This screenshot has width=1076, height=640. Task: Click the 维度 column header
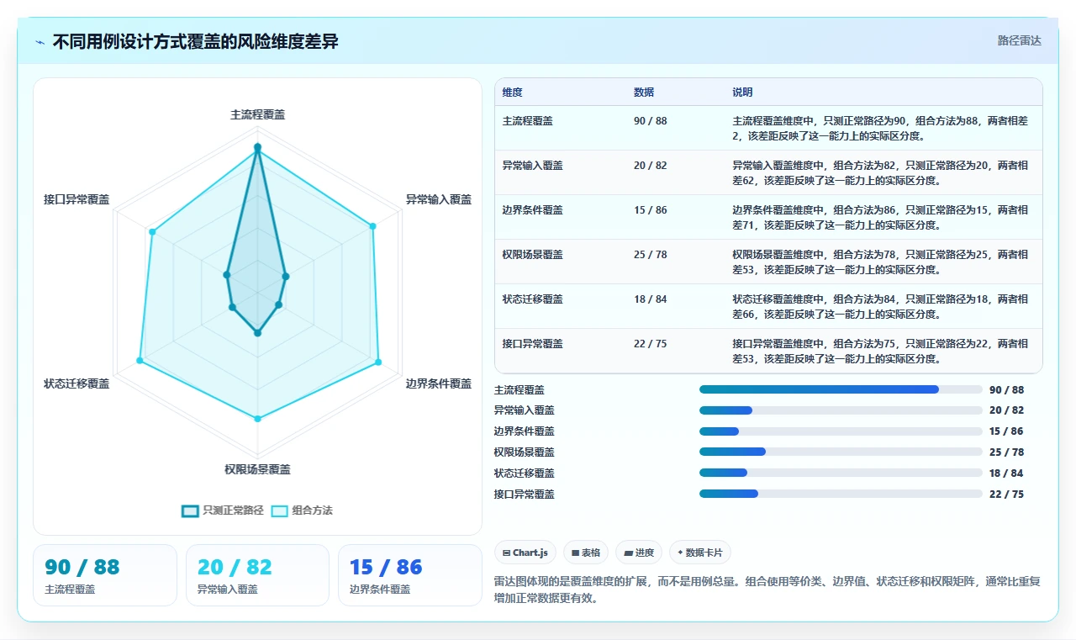pyautogui.click(x=513, y=93)
